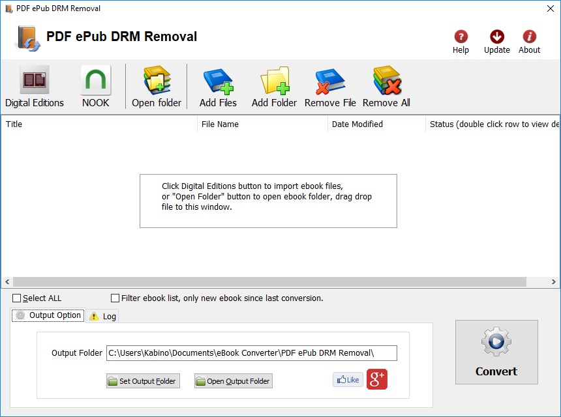Enable filter for only new ebooks
This screenshot has width=561, height=417.
(115, 298)
